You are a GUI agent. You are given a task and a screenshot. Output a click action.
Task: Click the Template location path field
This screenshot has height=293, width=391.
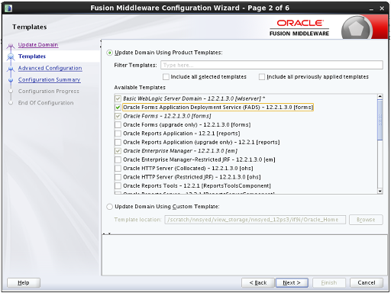[255, 220]
